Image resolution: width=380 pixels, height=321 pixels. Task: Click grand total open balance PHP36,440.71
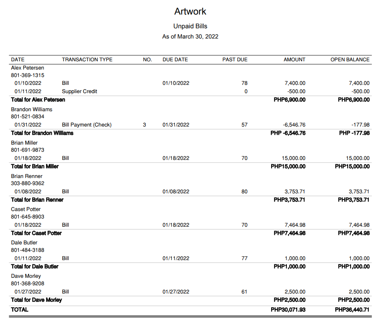pos(352,310)
